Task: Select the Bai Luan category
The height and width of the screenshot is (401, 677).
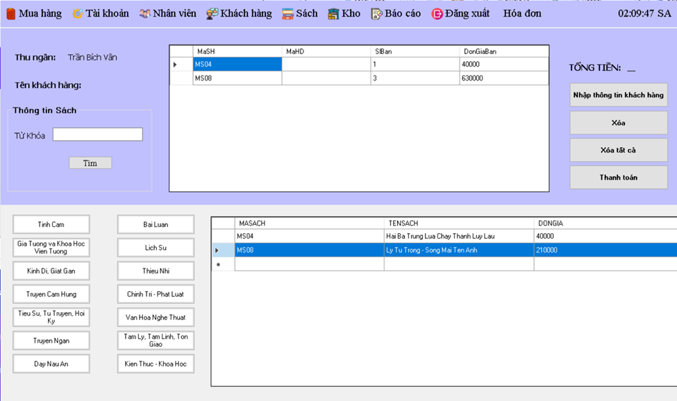Action: click(156, 224)
